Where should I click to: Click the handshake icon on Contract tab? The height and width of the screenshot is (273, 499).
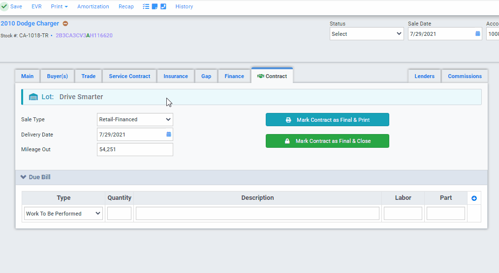pos(261,76)
